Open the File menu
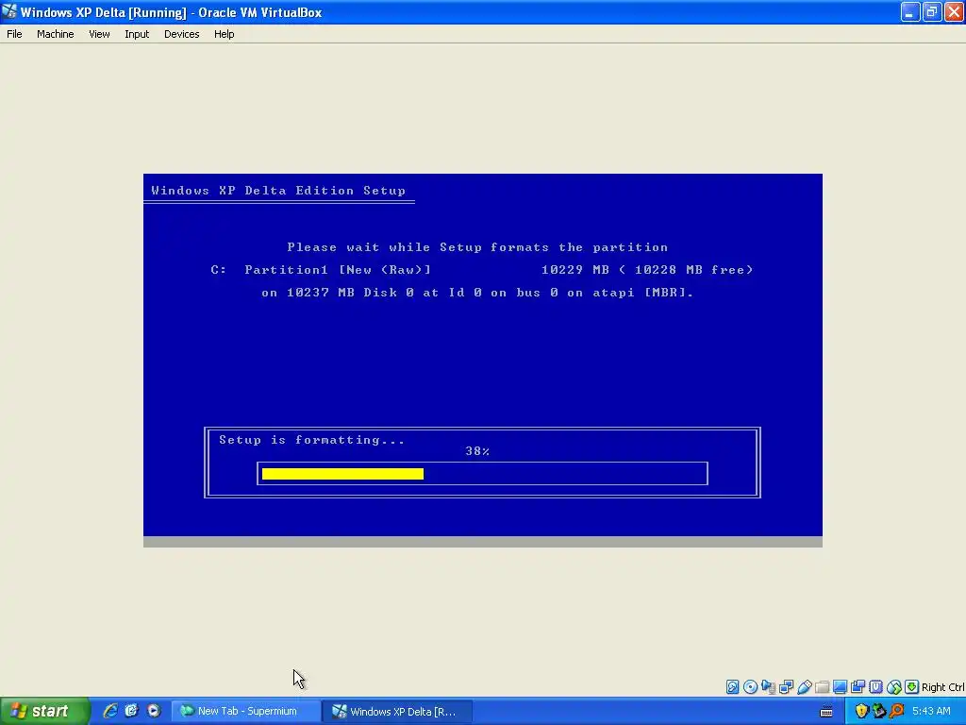The image size is (966, 725). tap(14, 34)
